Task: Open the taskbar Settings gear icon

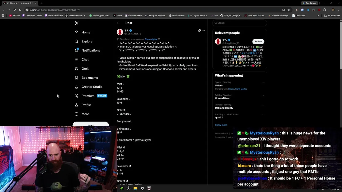Action: point(142,188)
